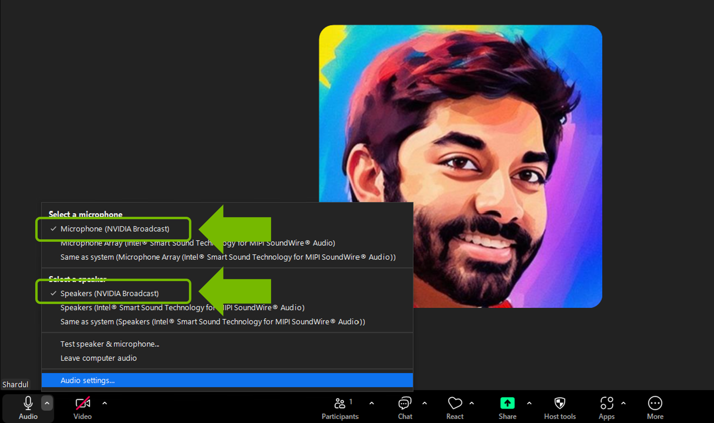The width and height of the screenshot is (714, 423).
Task: Select Microphone Array as the microphone
Action: [x=154, y=243]
